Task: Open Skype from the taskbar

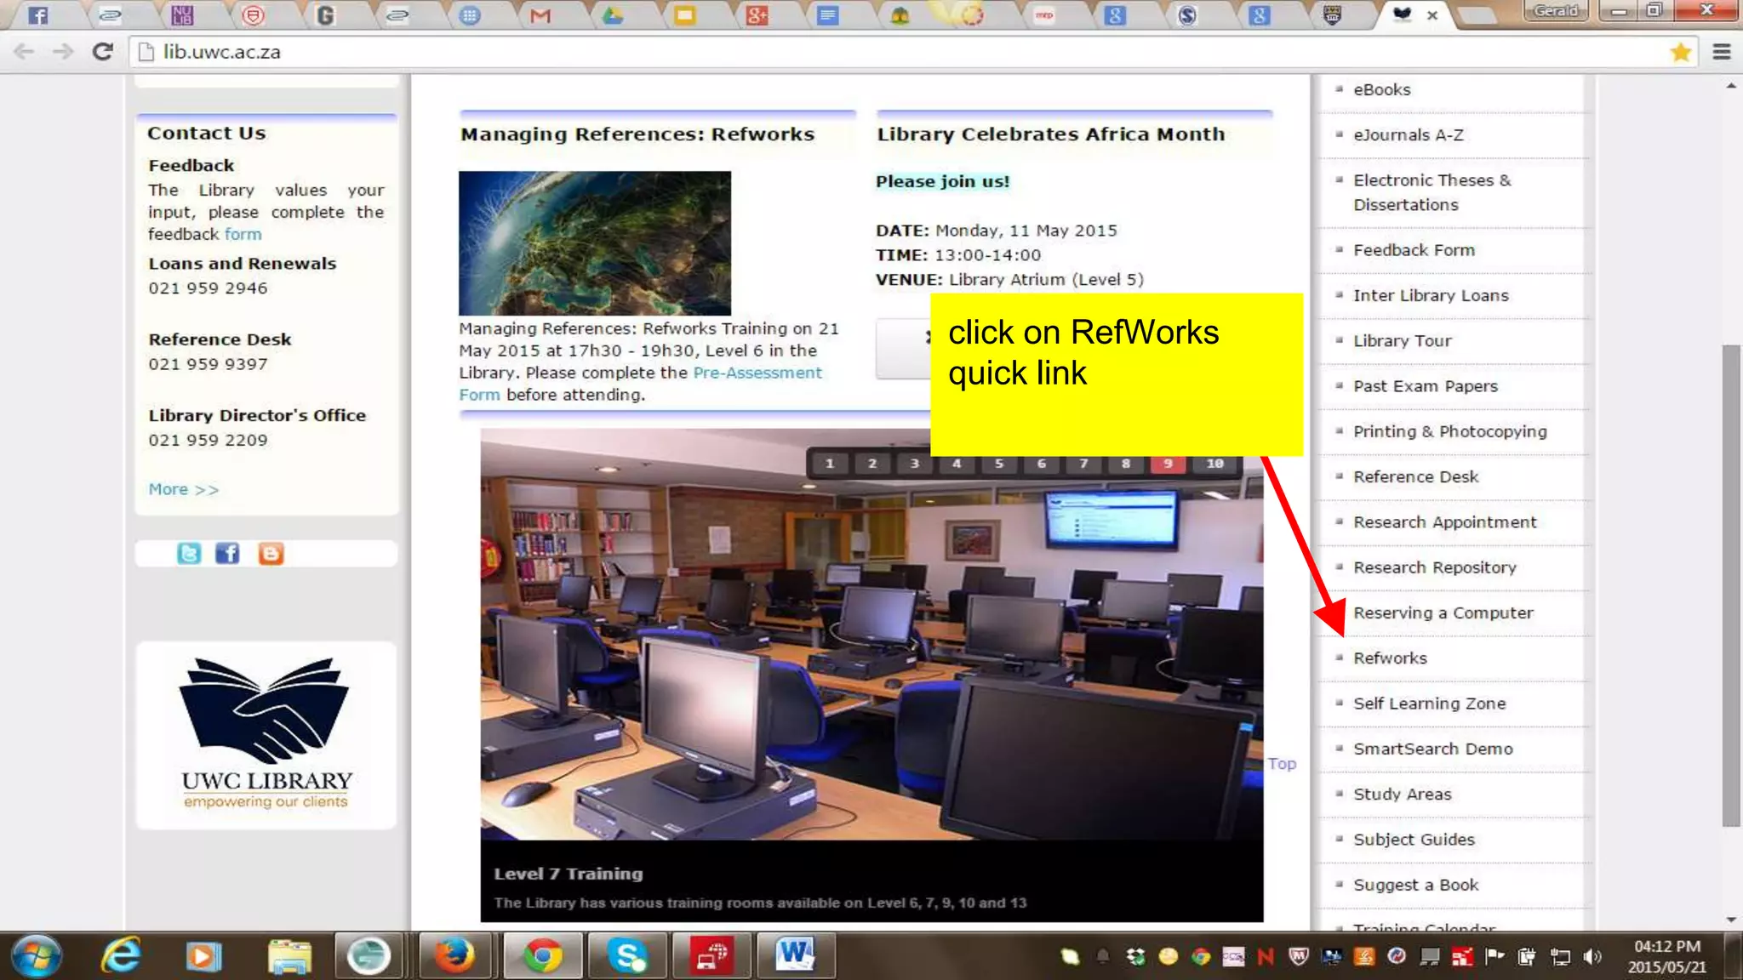Action: tap(627, 956)
